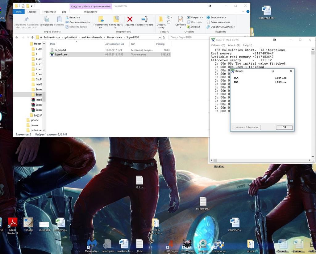Click Обратить выделение in the ribbon
The height and width of the screenshot is (254, 316).
click(221, 27)
